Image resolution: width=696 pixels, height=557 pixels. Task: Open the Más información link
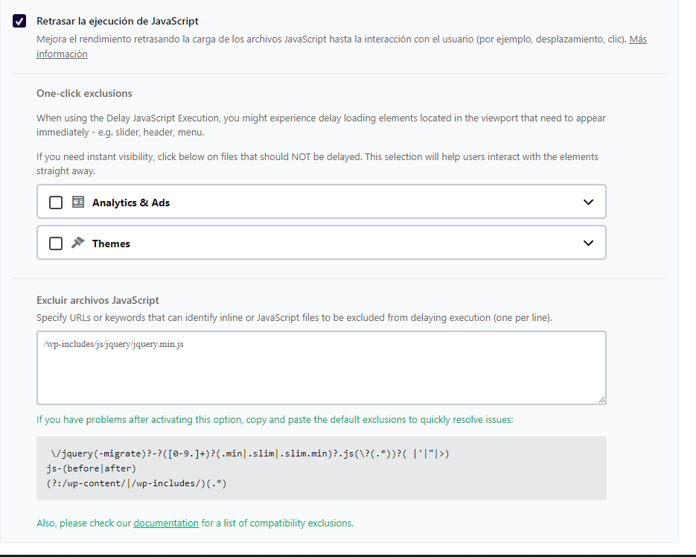[342, 46]
